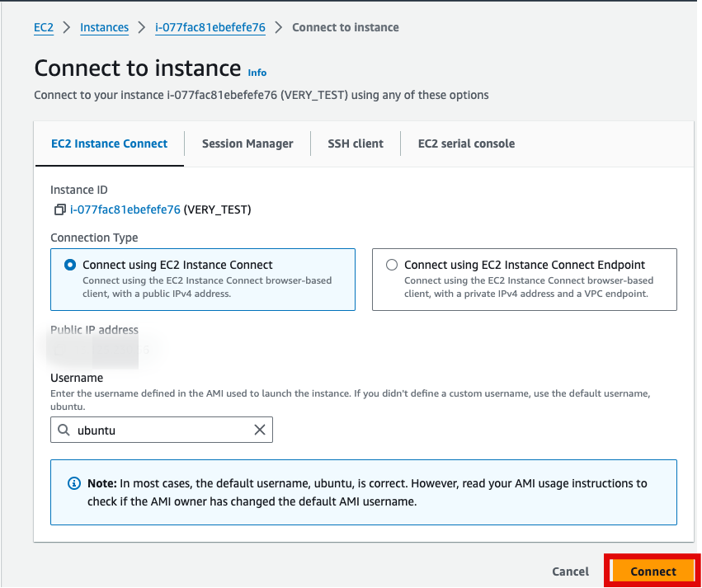Go to EC2 in the breadcrumb

tap(44, 27)
